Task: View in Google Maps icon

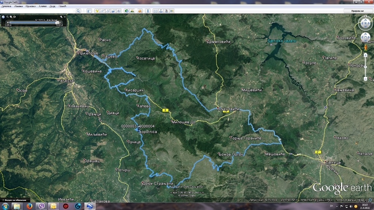Action: click(172, 11)
